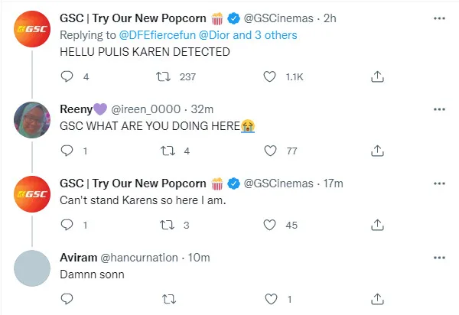Like Reeny's tweet with 77 likes
Image resolution: width=459 pixels, height=315 pixels.
coord(269,151)
